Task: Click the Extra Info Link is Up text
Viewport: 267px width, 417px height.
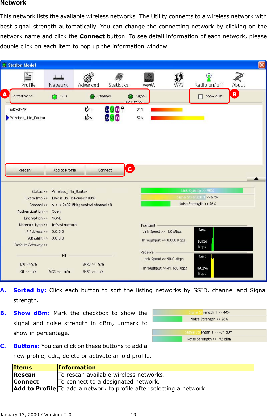Action: coord(73,198)
